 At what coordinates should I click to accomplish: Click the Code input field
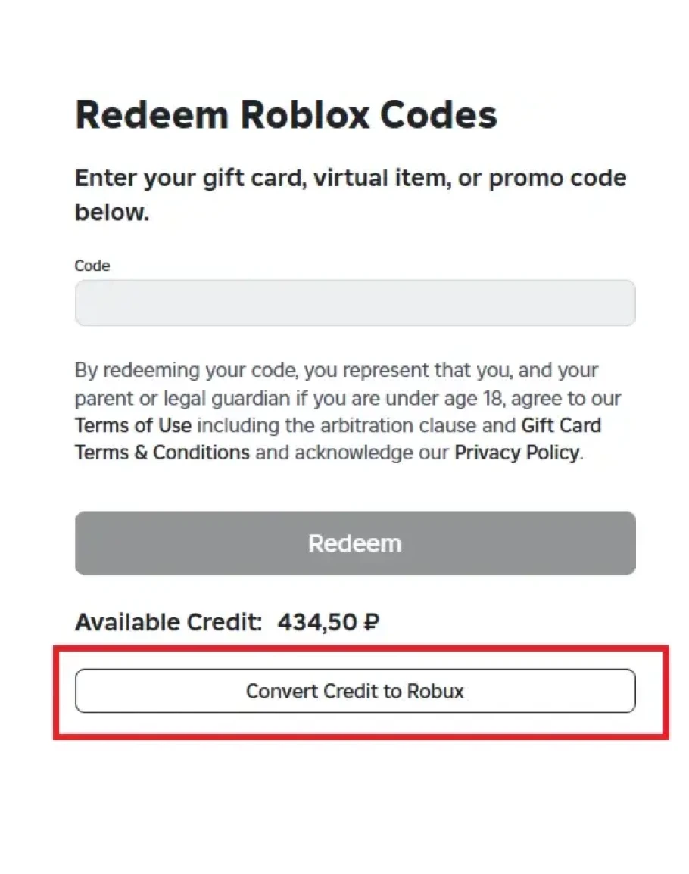(x=354, y=303)
